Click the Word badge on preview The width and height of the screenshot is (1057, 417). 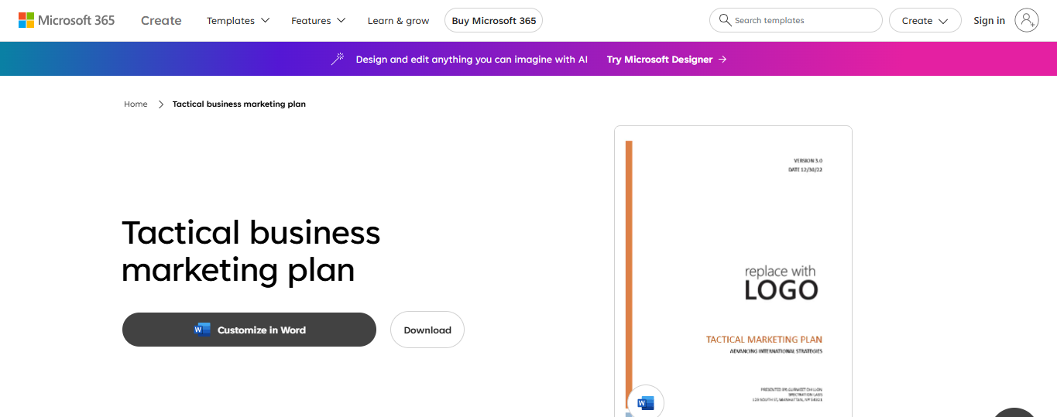[x=646, y=402]
